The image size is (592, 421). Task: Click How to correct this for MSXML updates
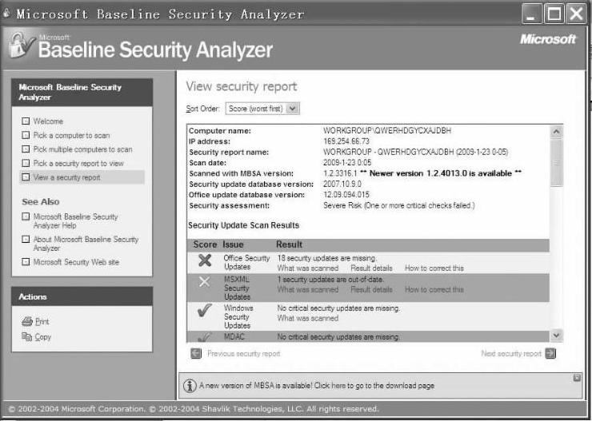pyautogui.click(x=434, y=289)
